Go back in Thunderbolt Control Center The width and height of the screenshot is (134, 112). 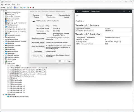pyautogui.click(x=78, y=11)
